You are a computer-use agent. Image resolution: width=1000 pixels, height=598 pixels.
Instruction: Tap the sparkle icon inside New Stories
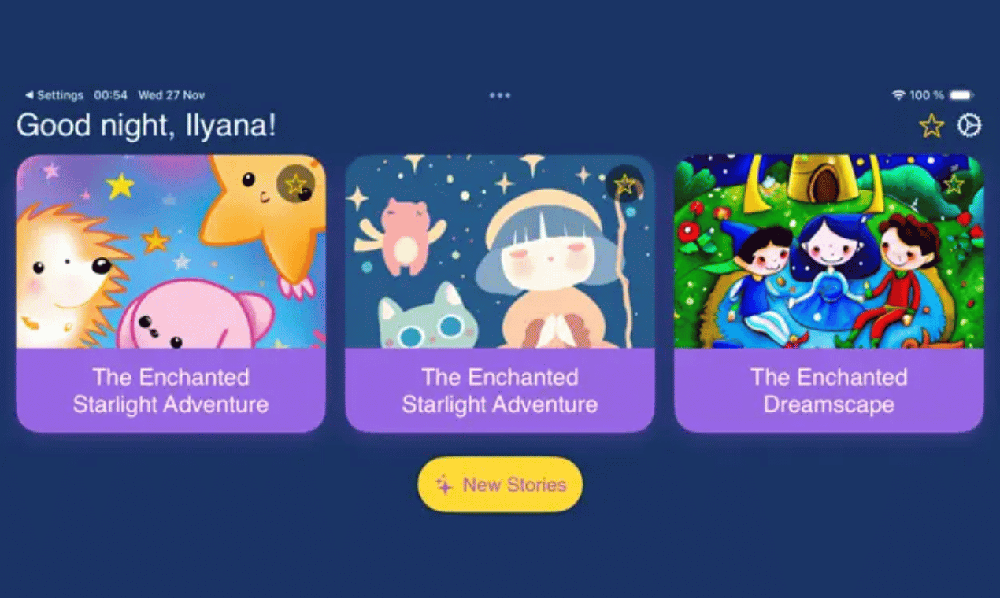(x=444, y=485)
